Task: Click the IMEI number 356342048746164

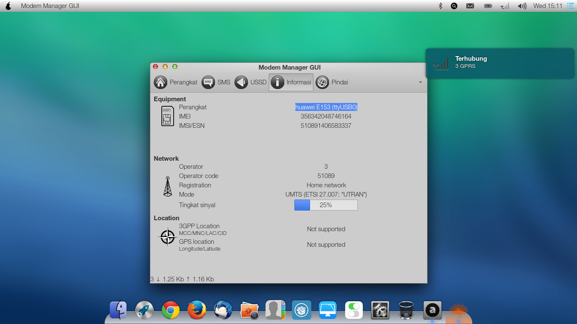Action: click(x=326, y=116)
